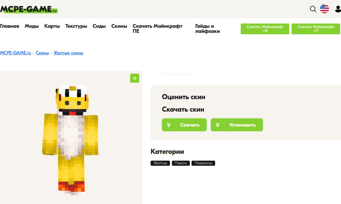Follow the MCPE-GAME.ru breadcrumb link
341x204 pixels.
(15, 53)
